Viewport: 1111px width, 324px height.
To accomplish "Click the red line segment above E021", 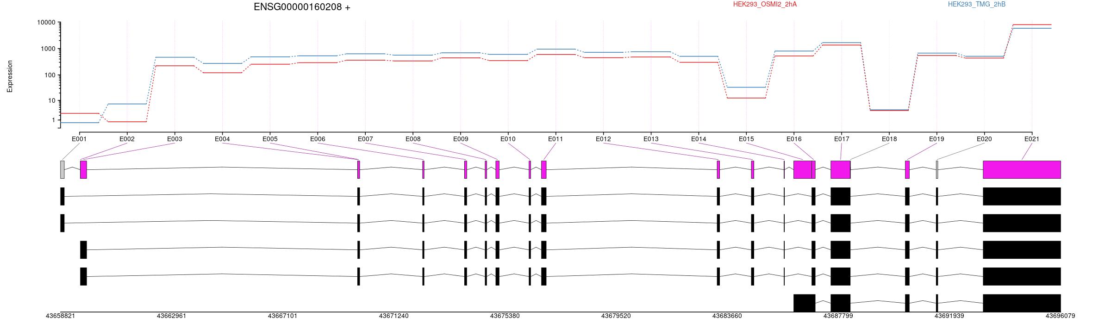I will point(1032,25).
